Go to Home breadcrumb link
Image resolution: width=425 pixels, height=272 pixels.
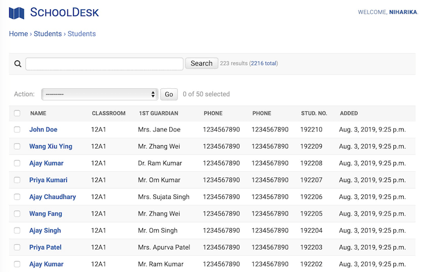pyautogui.click(x=18, y=34)
